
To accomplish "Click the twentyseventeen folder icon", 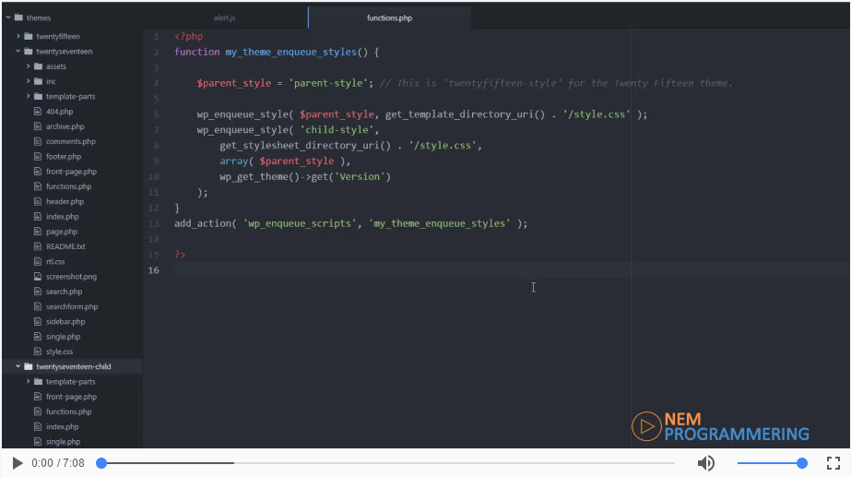I will [29, 51].
